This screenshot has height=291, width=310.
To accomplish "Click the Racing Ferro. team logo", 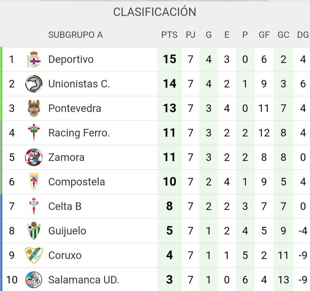I will [34, 133].
